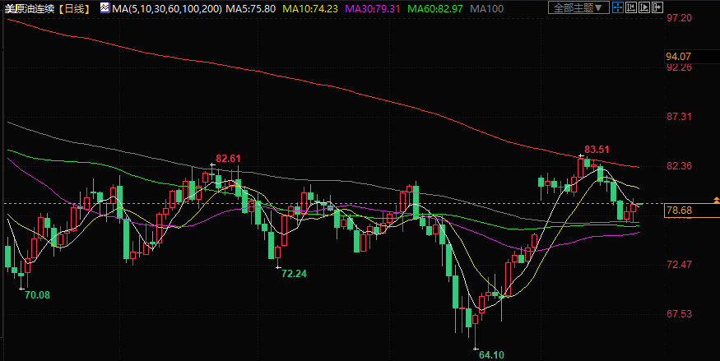The width and height of the screenshot is (720, 361).
Task: Click the MA10:74.23 value
Action: click(310, 8)
